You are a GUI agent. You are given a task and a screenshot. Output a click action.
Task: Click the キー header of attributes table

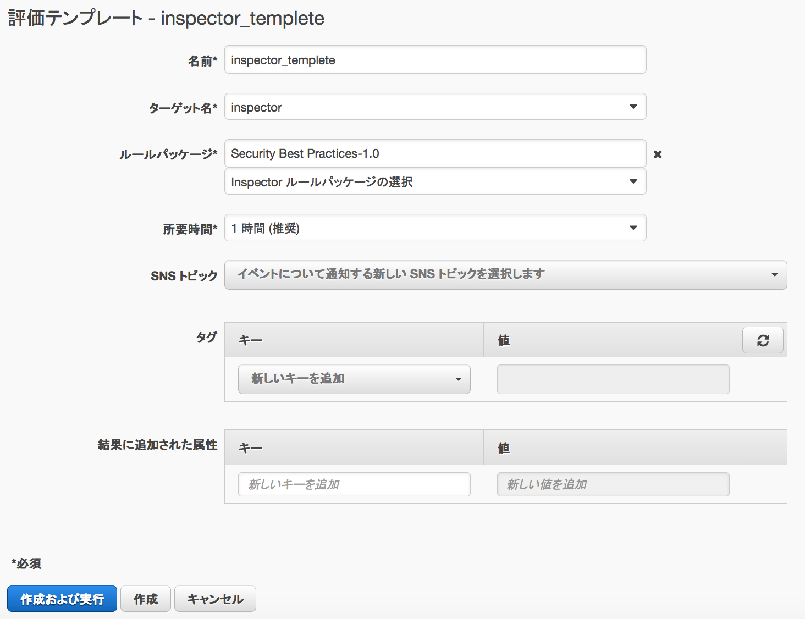tap(250, 447)
